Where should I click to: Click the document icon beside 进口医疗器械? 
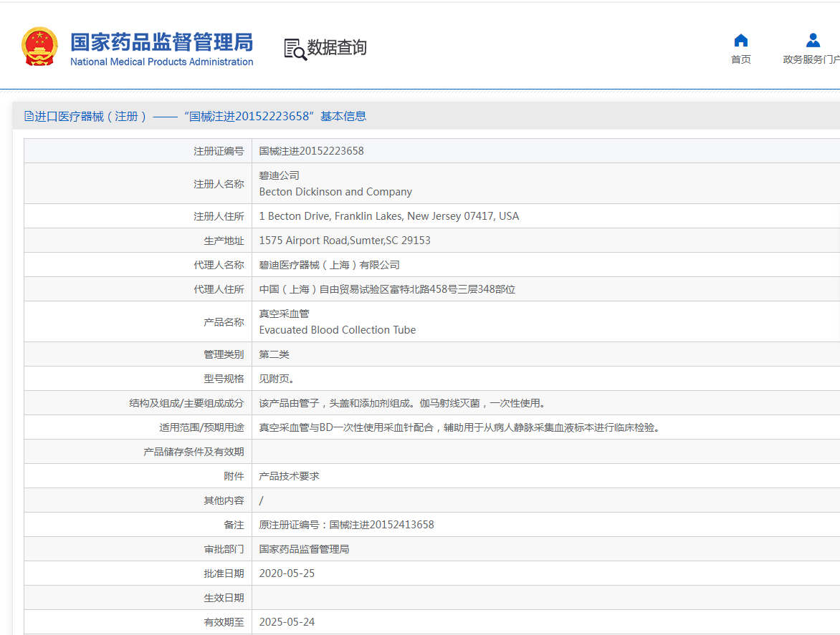pyautogui.click(x=29, y=116)
